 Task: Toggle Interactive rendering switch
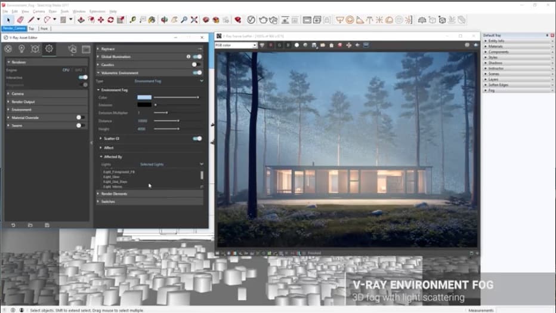point(83,77)
